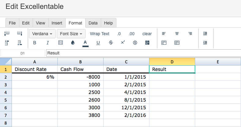Select the column B header
The width and height of the screenshot is (241, 127).
tap(80, 62)
